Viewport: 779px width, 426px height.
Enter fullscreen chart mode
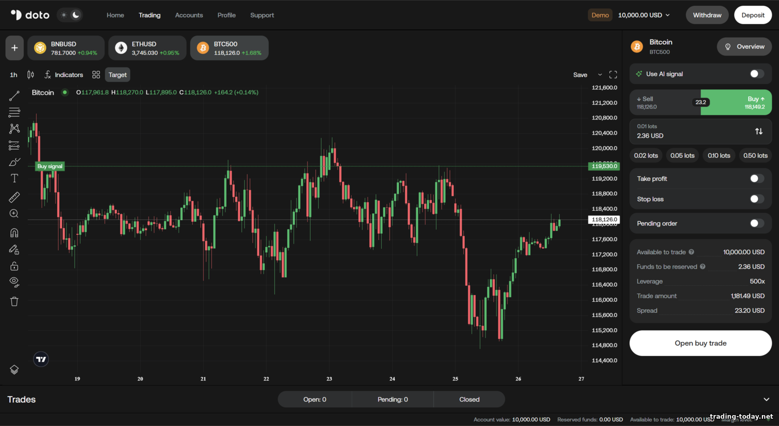click(x=613, y=75)
